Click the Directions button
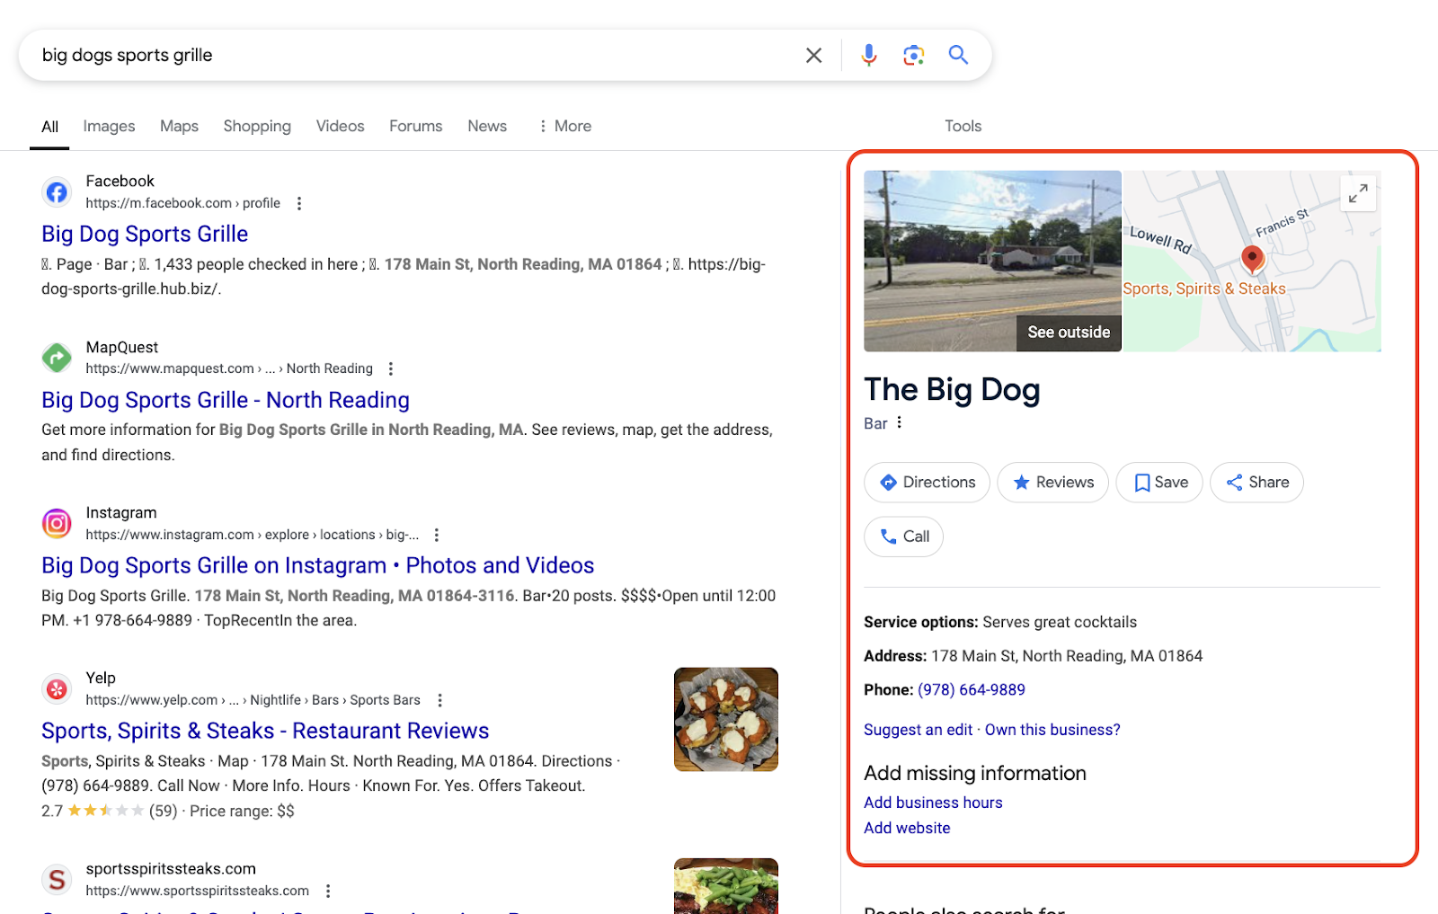The height and width of the screenshot is (914, 1438). [x=927, y=483]
